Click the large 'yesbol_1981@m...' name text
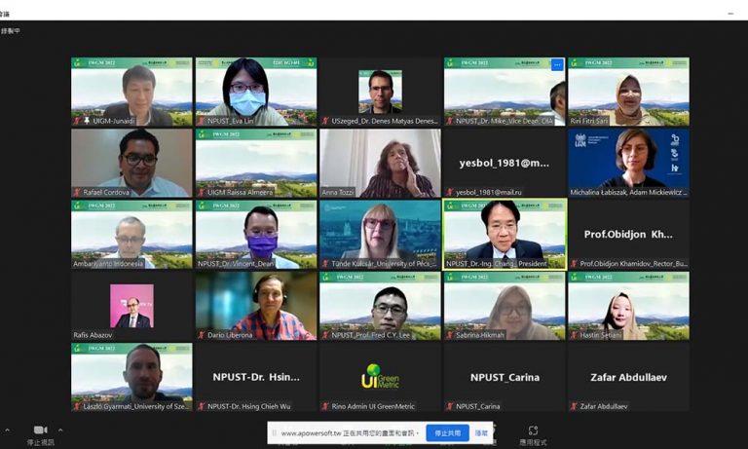The image size is (748, 449). [505, 164]
